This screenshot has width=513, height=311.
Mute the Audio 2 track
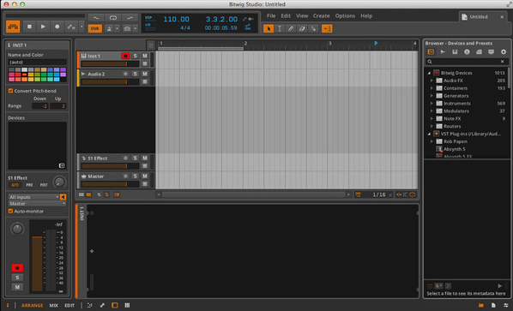pos(145,74)
